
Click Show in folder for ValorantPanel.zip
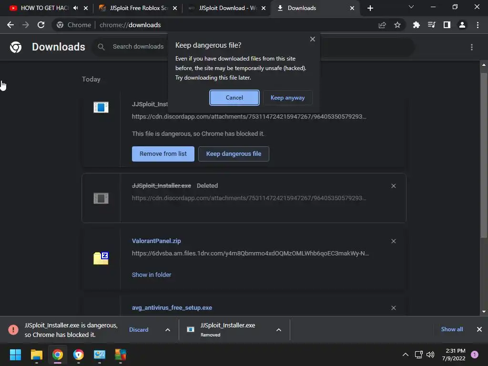tap(152, 275)
